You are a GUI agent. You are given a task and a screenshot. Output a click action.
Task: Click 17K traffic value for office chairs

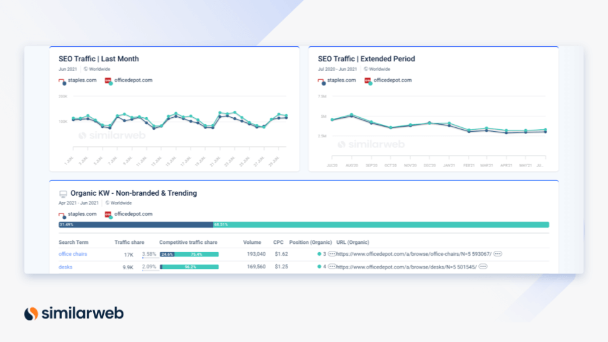129,255
